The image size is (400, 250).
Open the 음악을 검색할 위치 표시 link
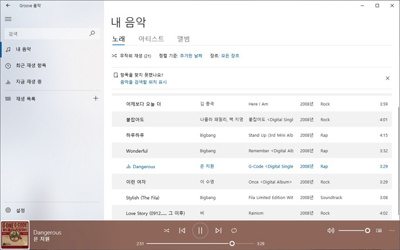coord(143,82)
